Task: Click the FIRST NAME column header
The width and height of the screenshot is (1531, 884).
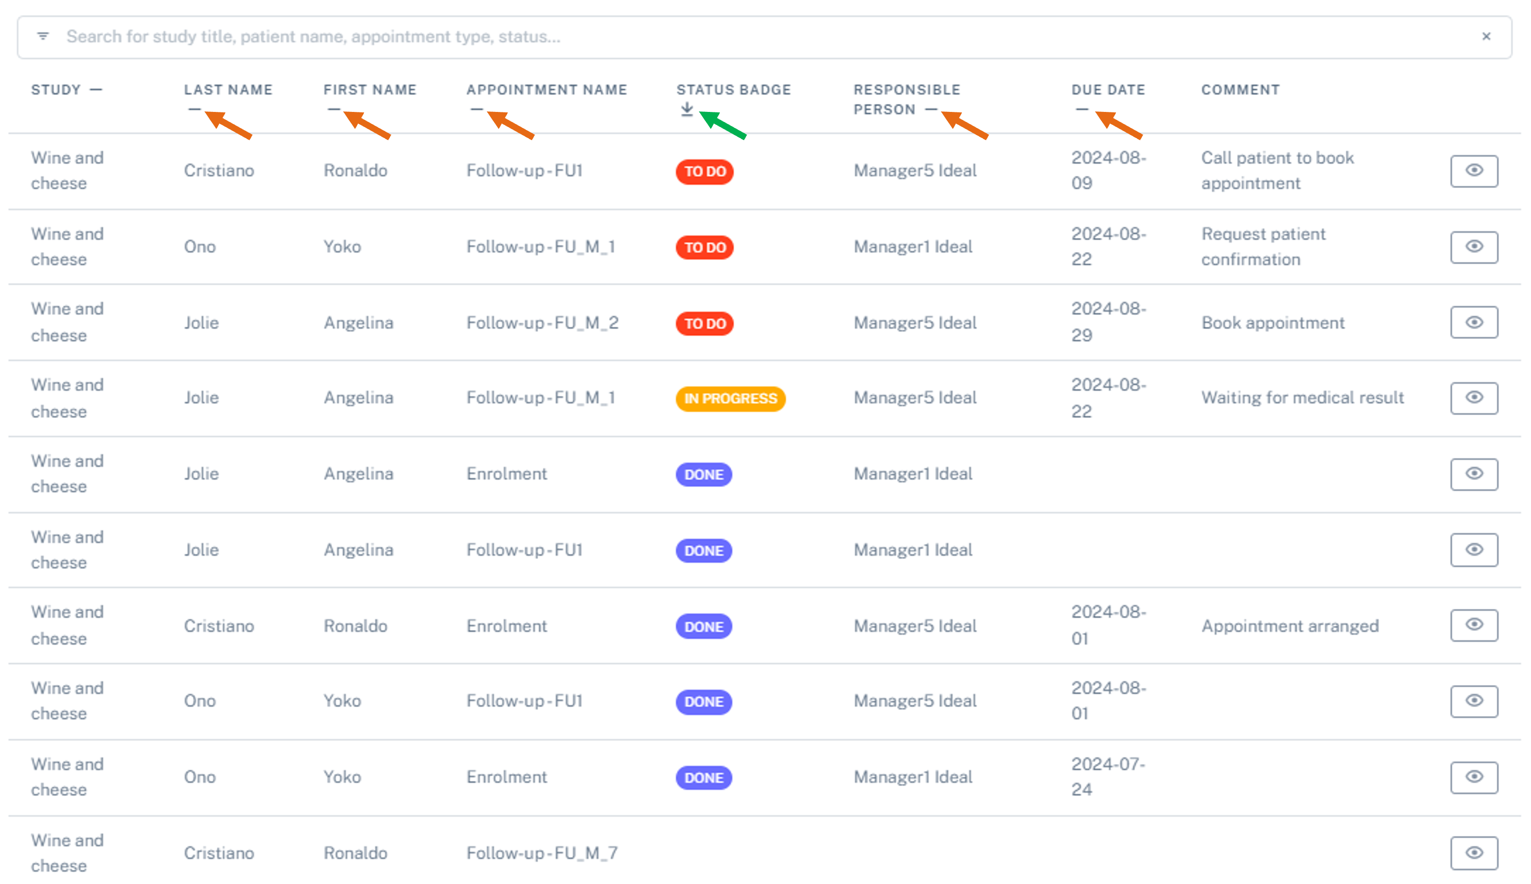Action: tap(370, 90)
